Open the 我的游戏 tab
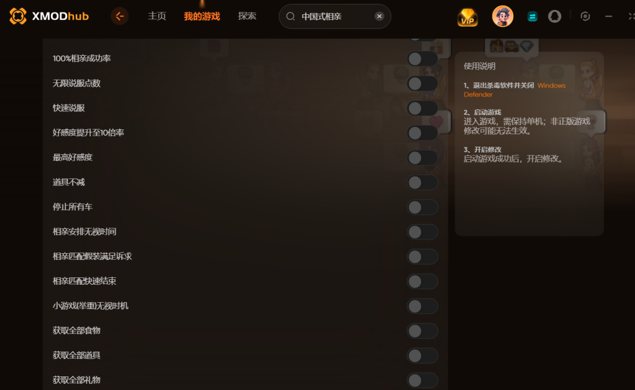Viewport: 635px width, 390px height. coord(202,16)
